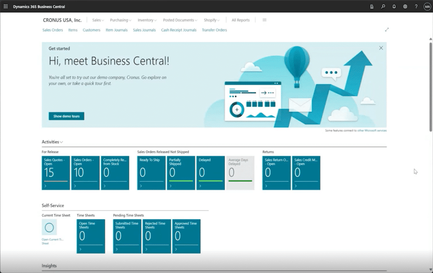Screen dimensions: 433x273
Task: Click the document page icon in header
Action: tap(372, 6)
